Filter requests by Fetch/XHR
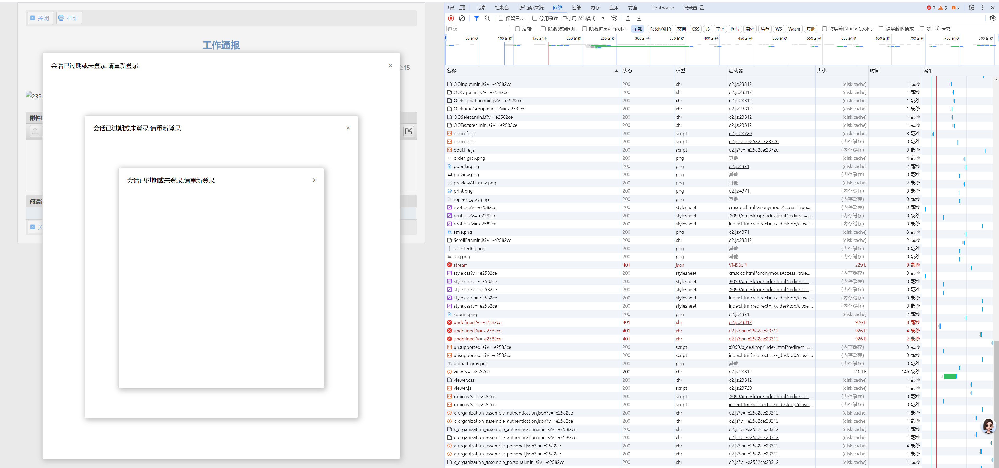Image resolution: width=999 pixels, height=468 pixels. point(660,29)
